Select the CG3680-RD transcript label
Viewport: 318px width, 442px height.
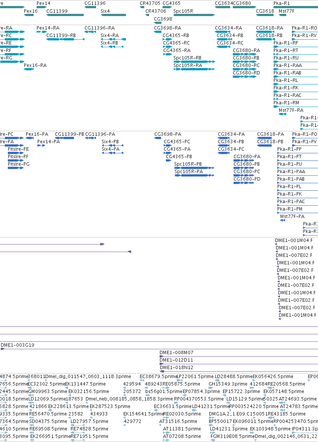(246, 73)
